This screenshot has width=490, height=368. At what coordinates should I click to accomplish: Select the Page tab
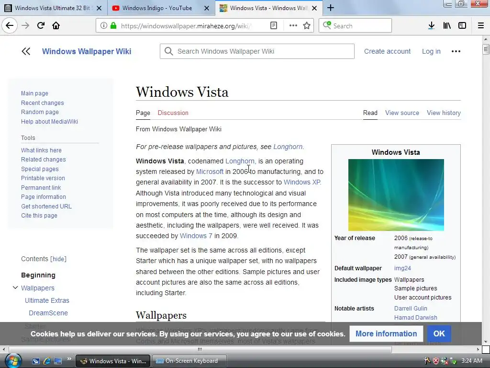tap(143, 113)
